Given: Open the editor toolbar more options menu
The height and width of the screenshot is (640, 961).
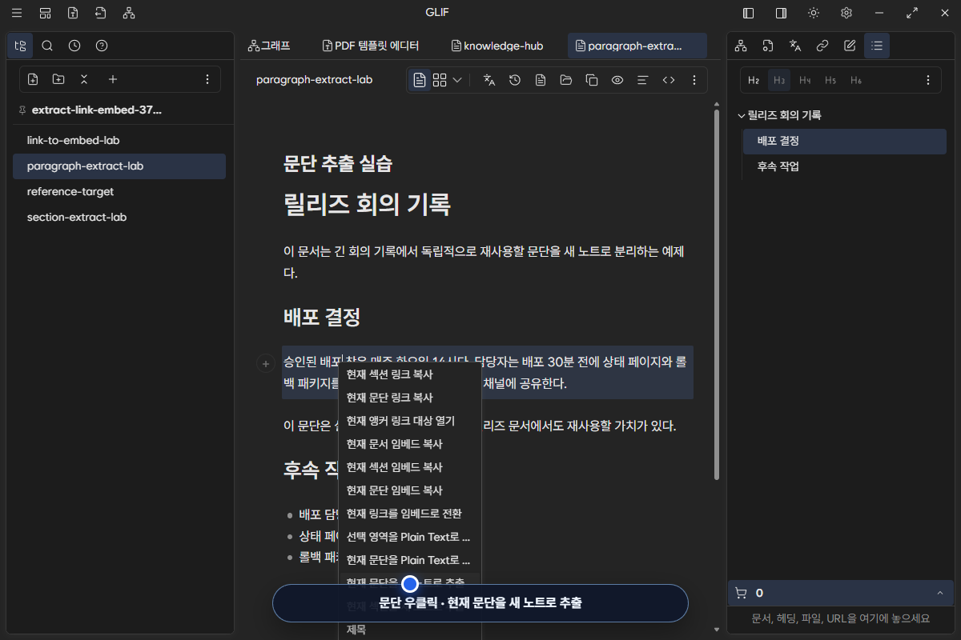Looking at the screenshot, I should [694, 80].
